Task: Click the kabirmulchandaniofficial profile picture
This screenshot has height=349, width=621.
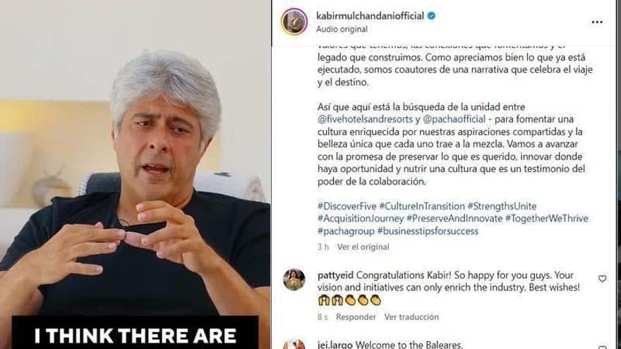Action: click(294, 22)
